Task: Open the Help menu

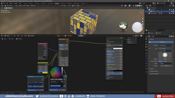Action: pyautogui.click(x=20, y=4)
